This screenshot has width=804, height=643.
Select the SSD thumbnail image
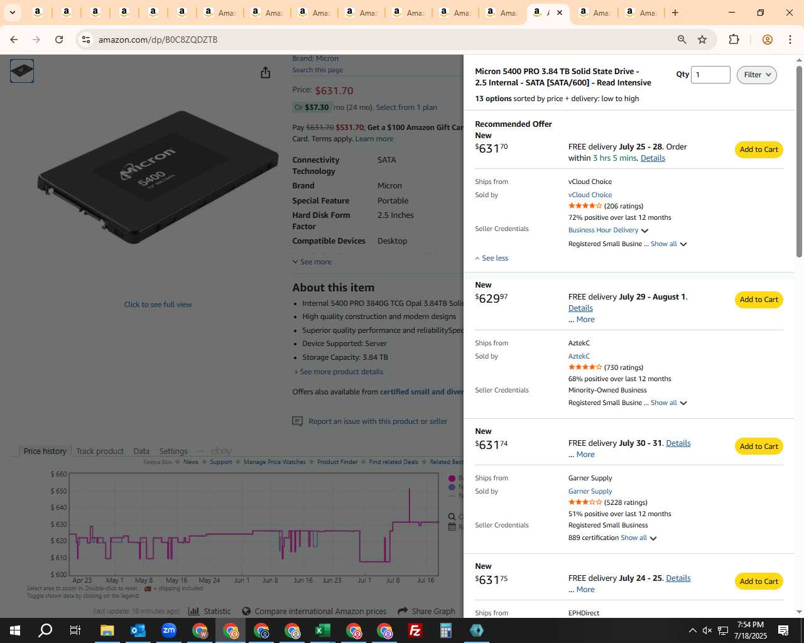(22, 71)
